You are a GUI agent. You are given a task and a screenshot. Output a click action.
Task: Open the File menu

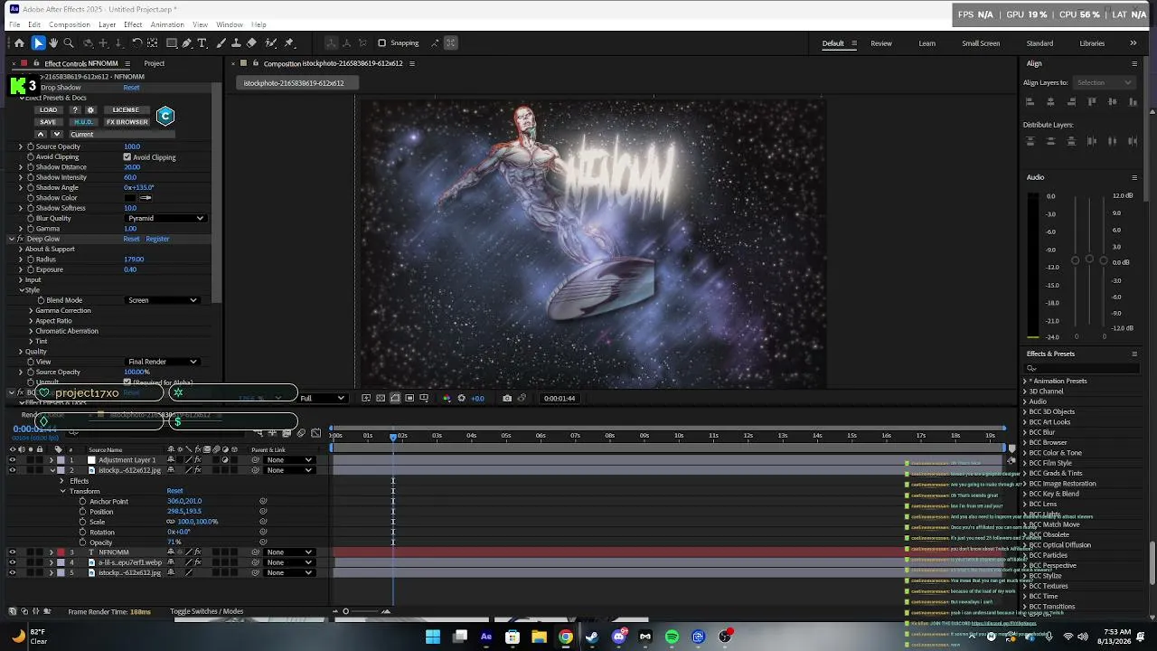14,24
